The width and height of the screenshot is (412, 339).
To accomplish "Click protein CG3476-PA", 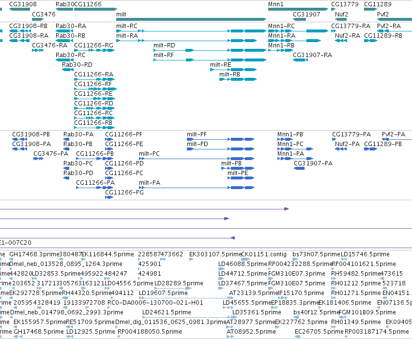I will pyautogui.click(x=38, y=159).
